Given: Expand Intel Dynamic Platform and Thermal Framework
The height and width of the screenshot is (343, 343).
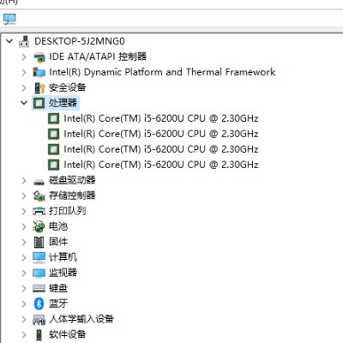Looking at the screenshot, I should 24,73.
